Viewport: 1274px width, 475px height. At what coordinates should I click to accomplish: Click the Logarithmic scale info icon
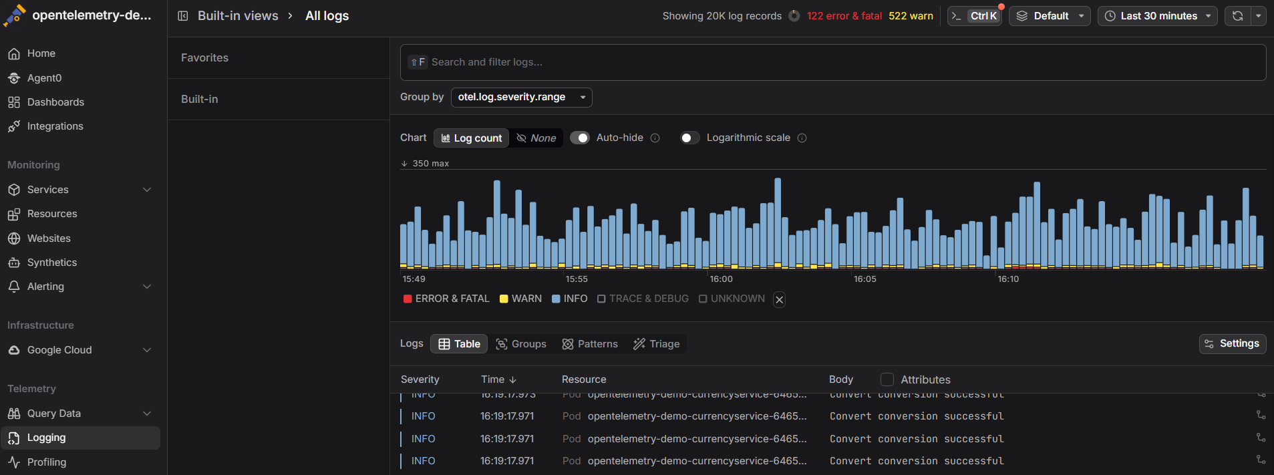click(802, 138)
